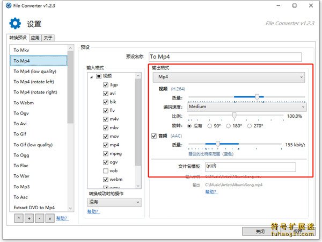Click up arrow of input format scrollbar
The width and height of the screenshot is (322, 242).
138,76
